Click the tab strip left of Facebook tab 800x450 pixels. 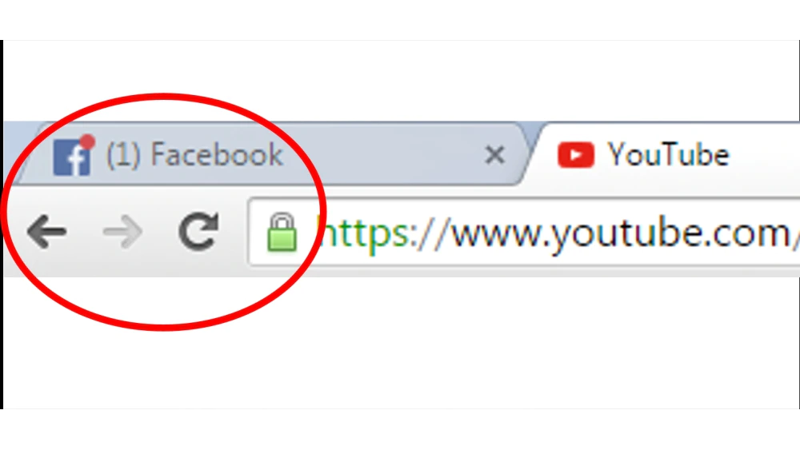click(x=14, y=148)
